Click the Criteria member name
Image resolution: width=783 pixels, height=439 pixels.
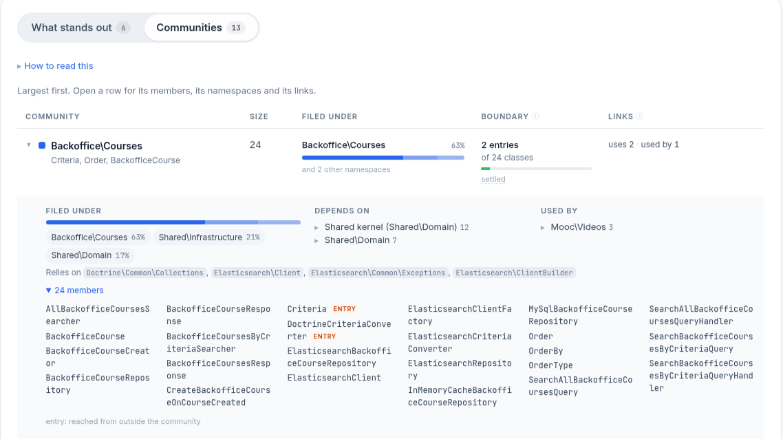(307, 309)
